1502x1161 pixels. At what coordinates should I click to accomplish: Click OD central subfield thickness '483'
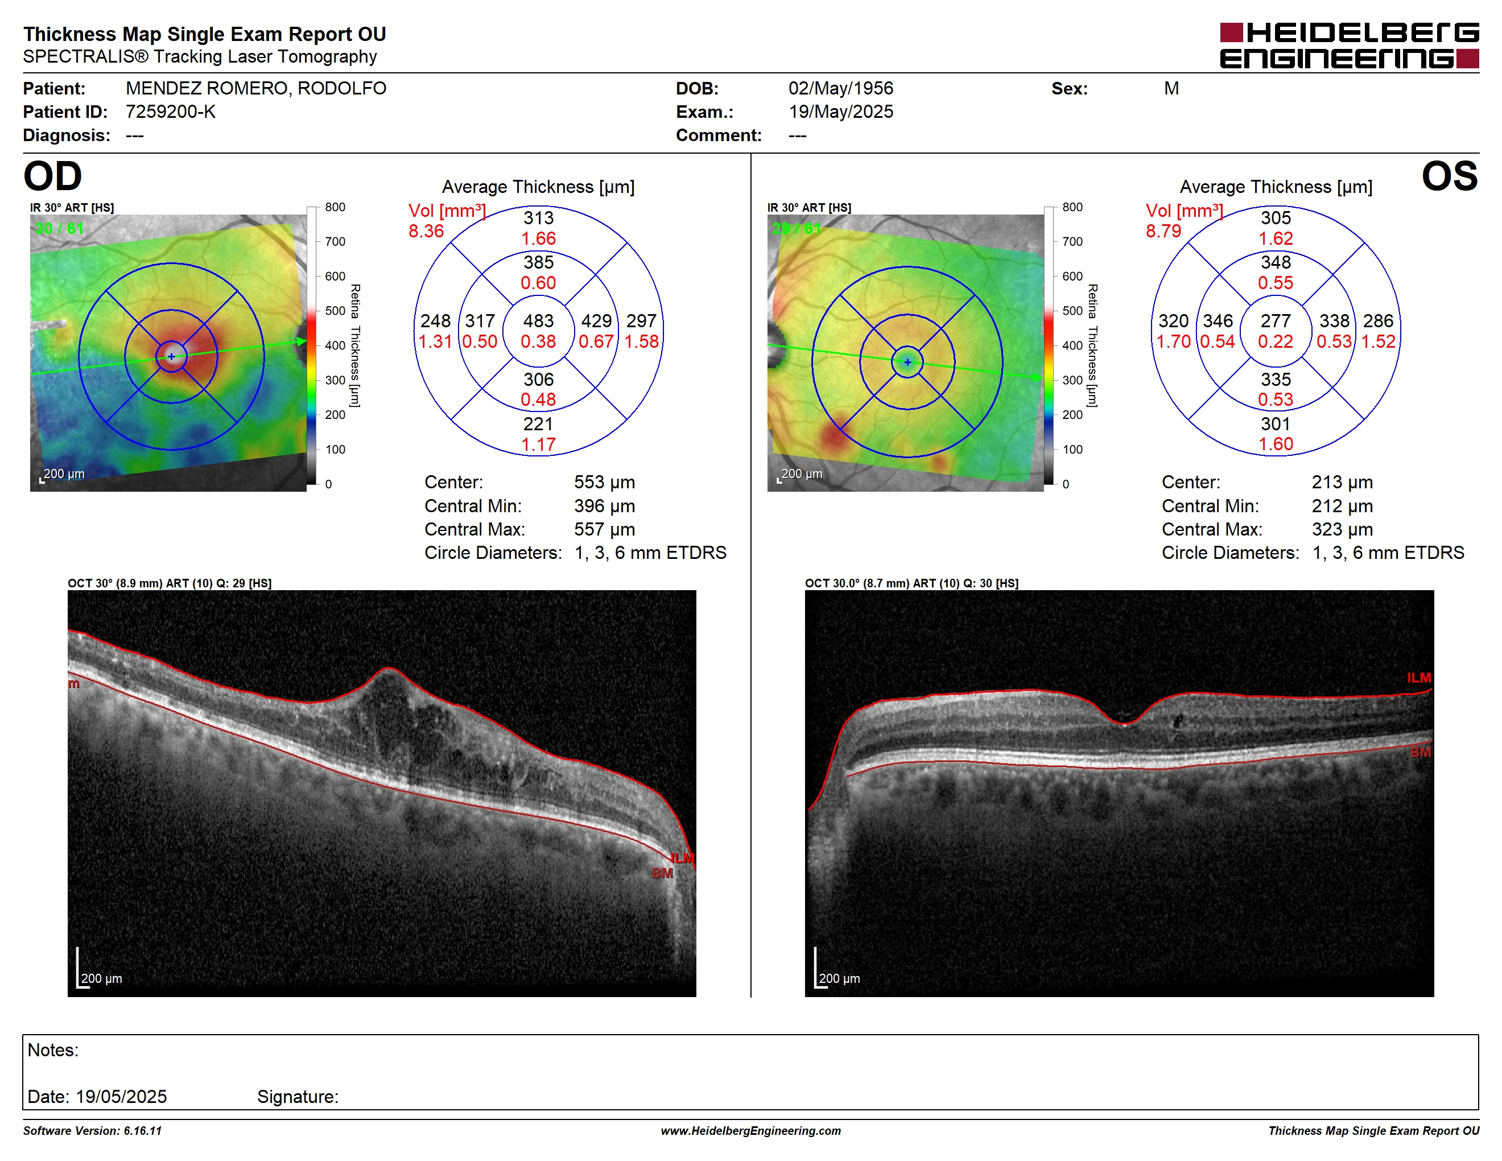538,321
